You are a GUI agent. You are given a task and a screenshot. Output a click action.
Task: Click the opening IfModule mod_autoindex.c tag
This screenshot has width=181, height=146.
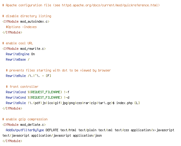pyautogui.click(x=26, y=22)
